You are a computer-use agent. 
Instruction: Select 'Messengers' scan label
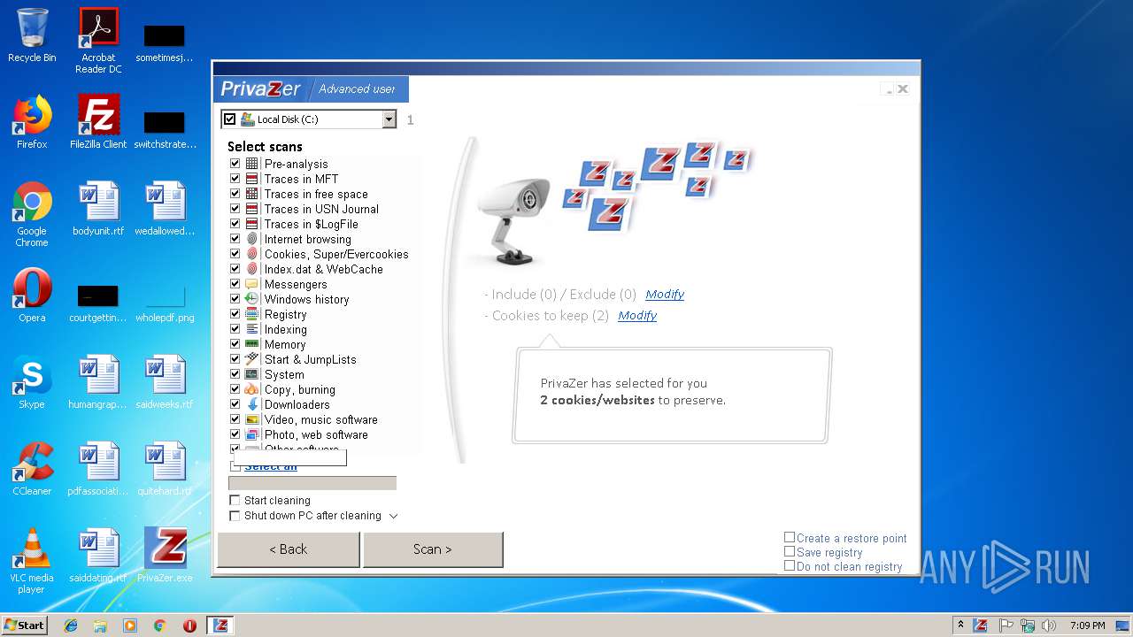(x=296, y=284)
